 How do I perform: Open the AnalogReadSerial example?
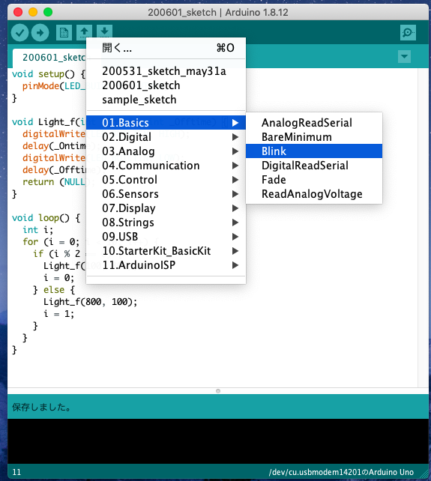[314, 123]
